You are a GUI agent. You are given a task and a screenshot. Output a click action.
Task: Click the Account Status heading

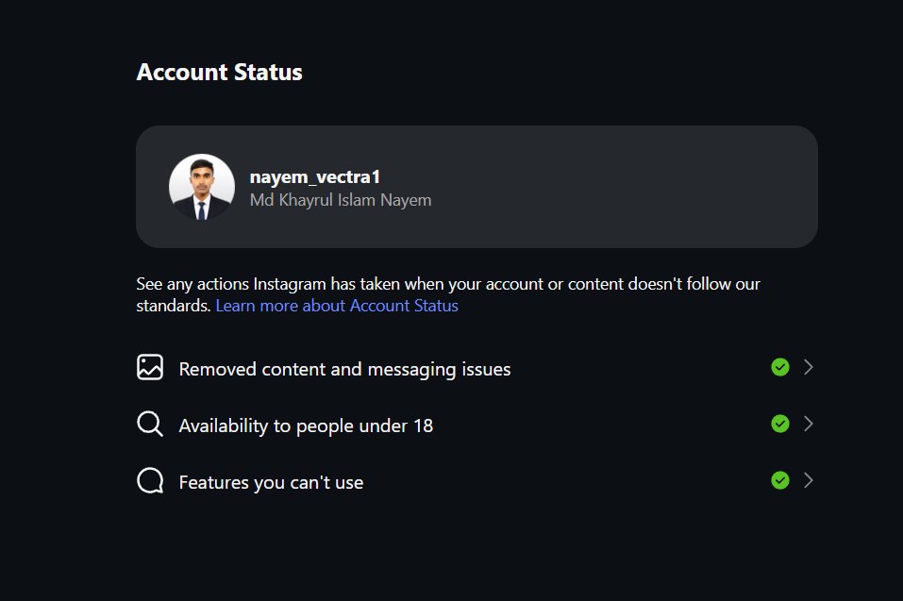tap(220, 72)
